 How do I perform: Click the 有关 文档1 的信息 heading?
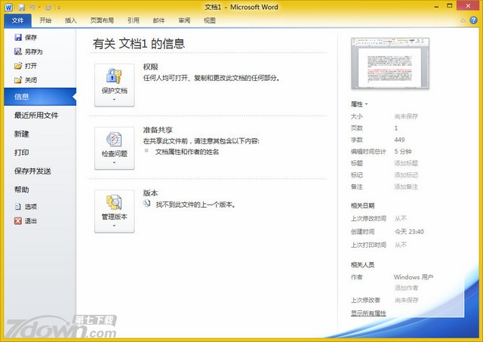point(139,44)
